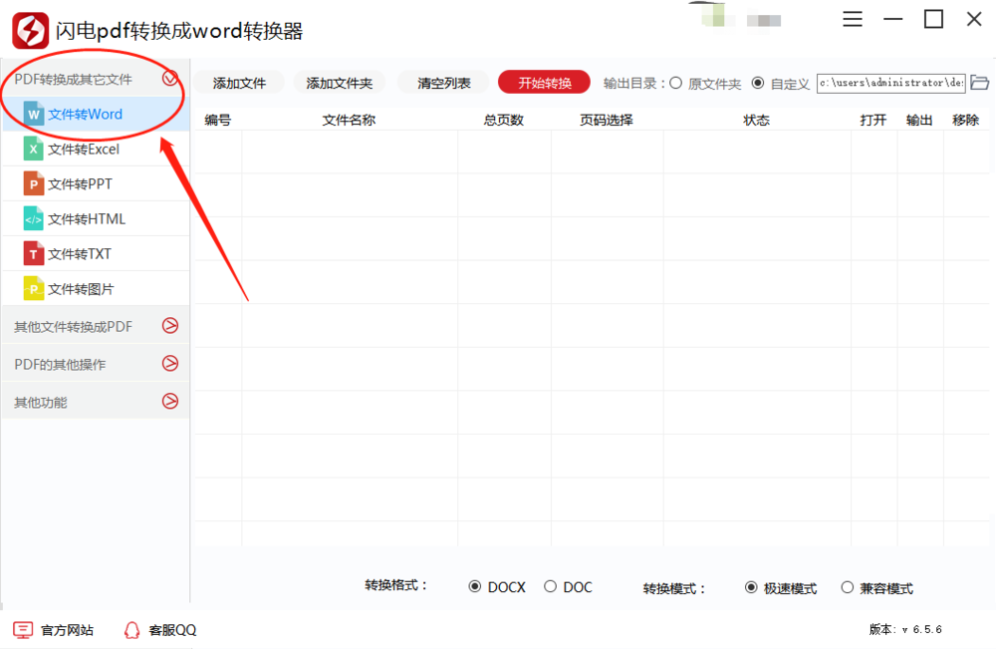Viewport: 996px width, 649px height.
Task: Select the DOCX output format
Action: click(x=475, y=587)
